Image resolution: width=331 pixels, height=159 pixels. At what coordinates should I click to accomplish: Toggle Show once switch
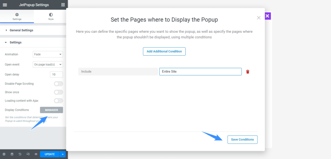[x=58, y=92]
